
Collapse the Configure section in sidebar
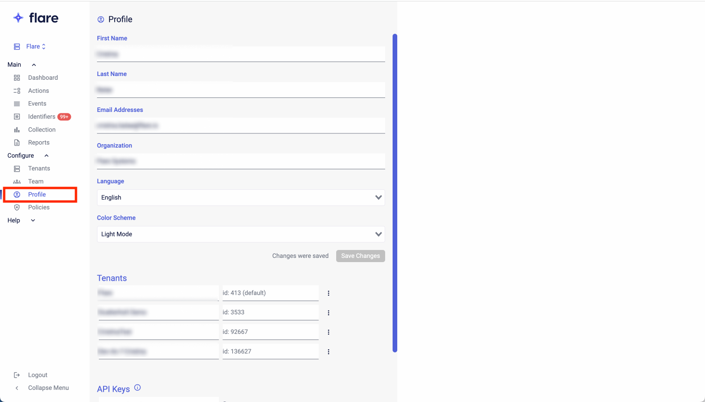46,156
